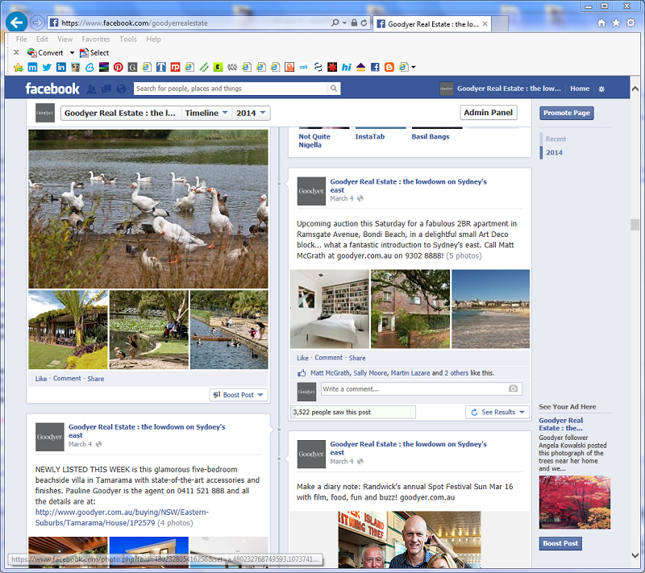Click Matt McGrath in the likes list
Viewport: 645px width, 573px height.
(x=330, y=373)
